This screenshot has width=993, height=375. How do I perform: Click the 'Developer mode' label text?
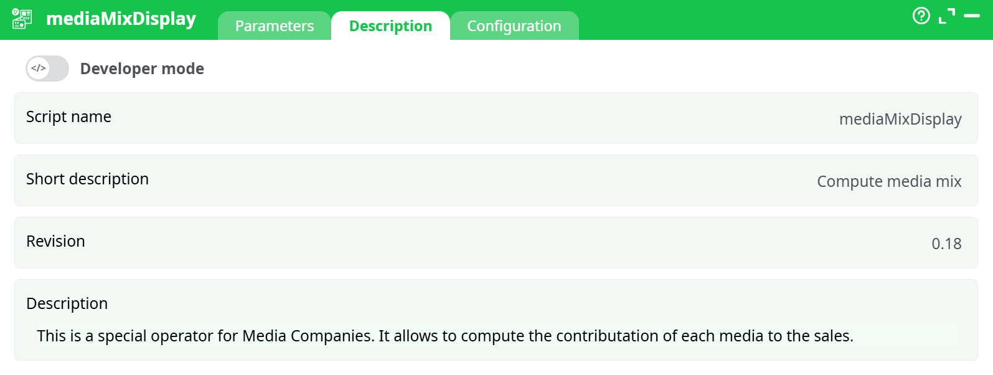coord(142,69)
